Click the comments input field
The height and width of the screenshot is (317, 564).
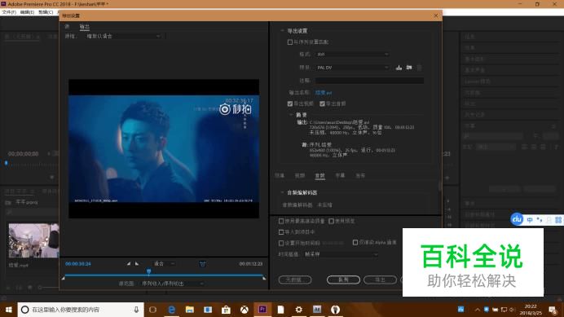click(x=369, y=81)
